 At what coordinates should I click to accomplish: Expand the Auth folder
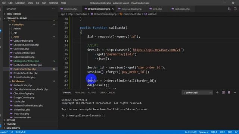(16, 37)
